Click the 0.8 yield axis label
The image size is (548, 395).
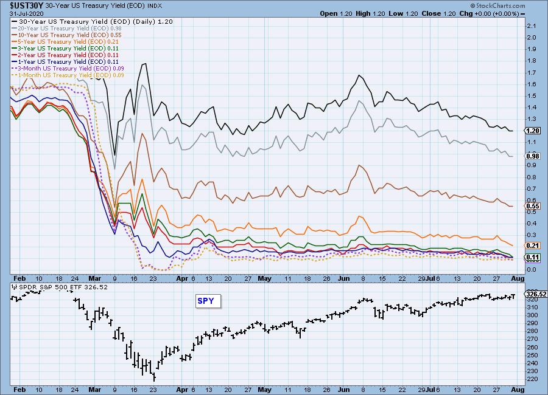click(531, 177)
